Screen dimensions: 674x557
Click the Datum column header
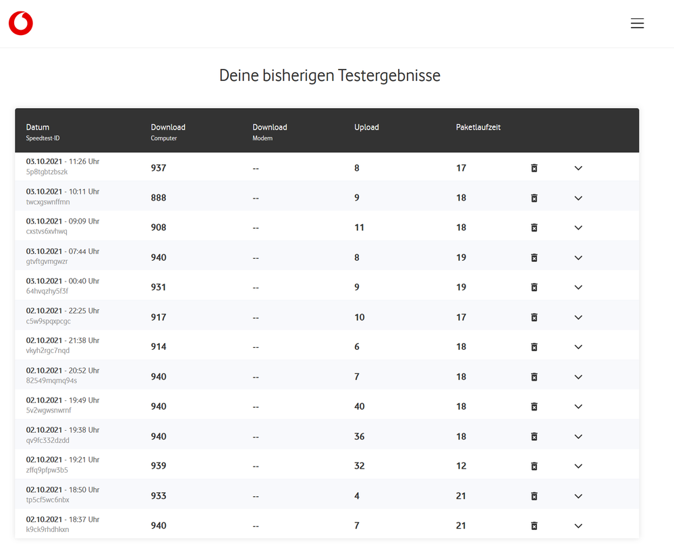[x=38, y=127]
